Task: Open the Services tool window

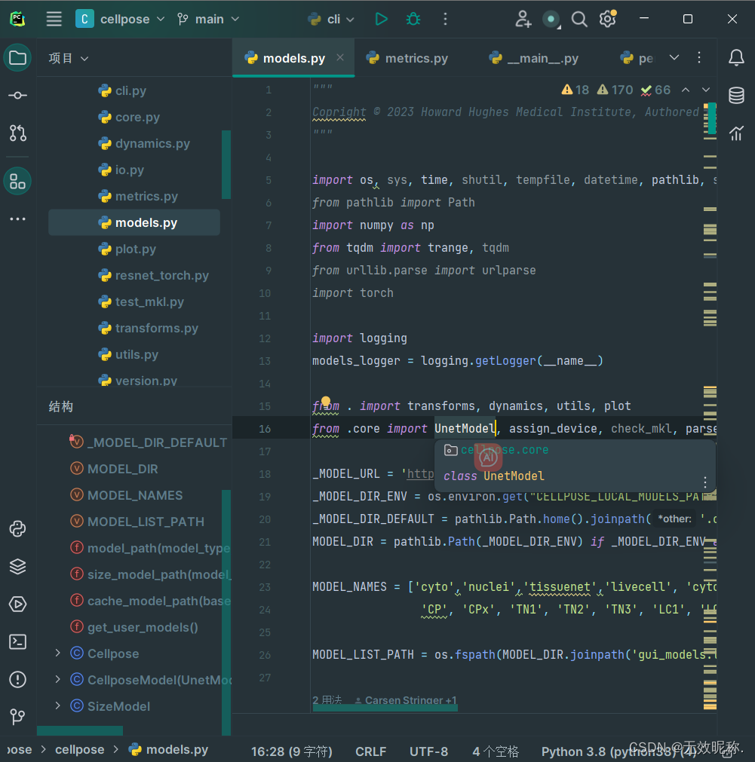Action: (x=17, y=604)
